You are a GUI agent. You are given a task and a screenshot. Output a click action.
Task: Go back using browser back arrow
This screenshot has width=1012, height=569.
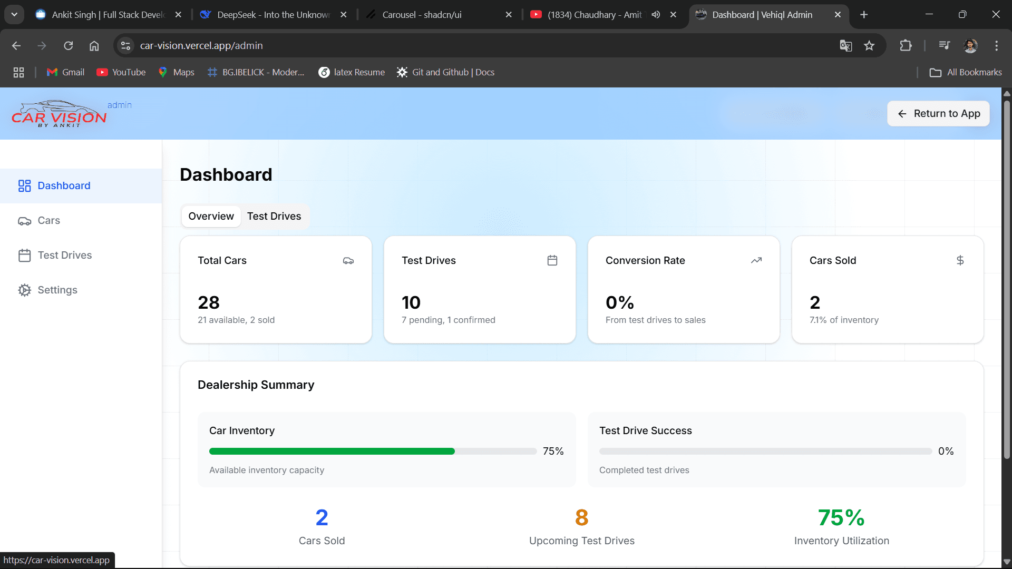tap(16, 46)
